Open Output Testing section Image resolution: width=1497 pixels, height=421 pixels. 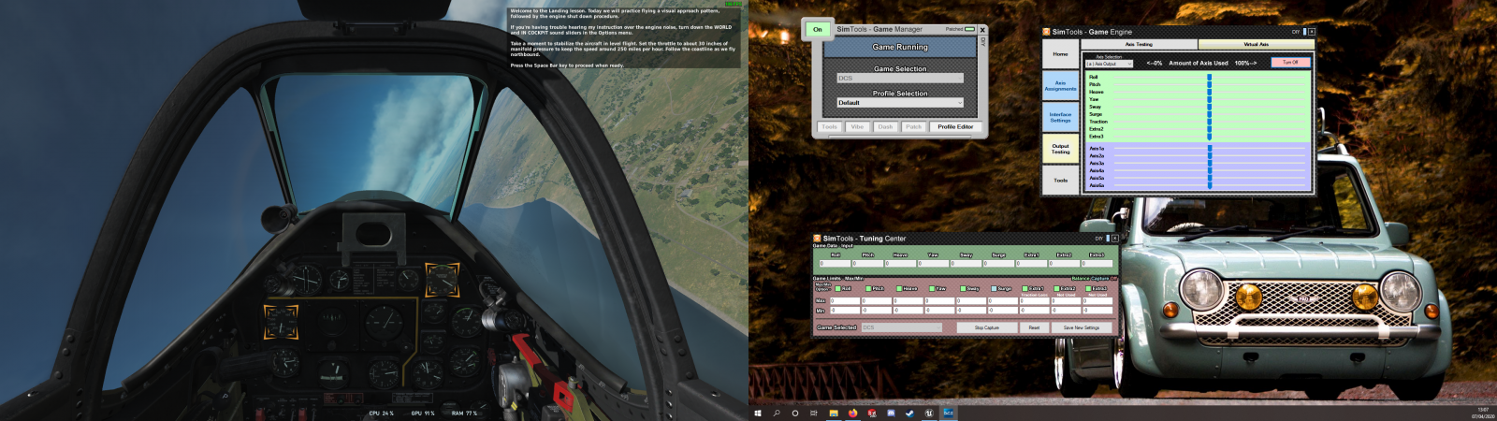(1060, 148)
